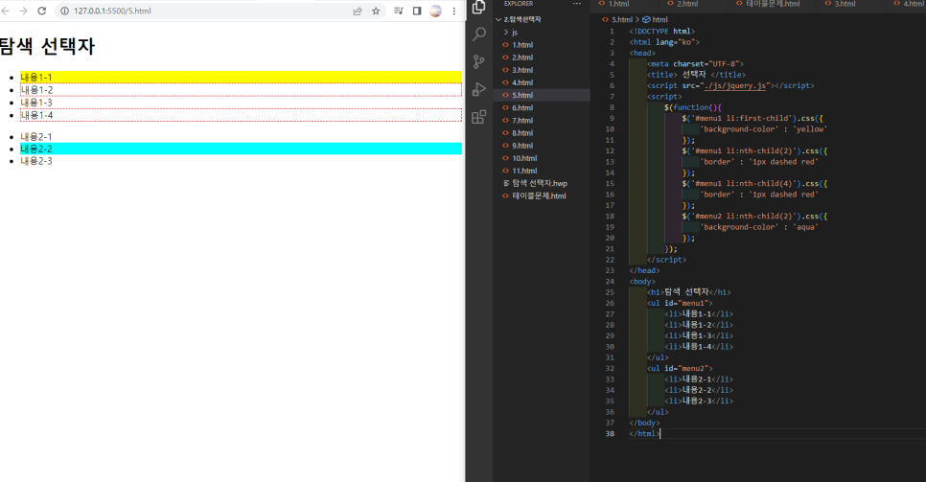Screen dimensions: 926x482
Task: Click the site info icon in address bar
Action: point(64,11)
